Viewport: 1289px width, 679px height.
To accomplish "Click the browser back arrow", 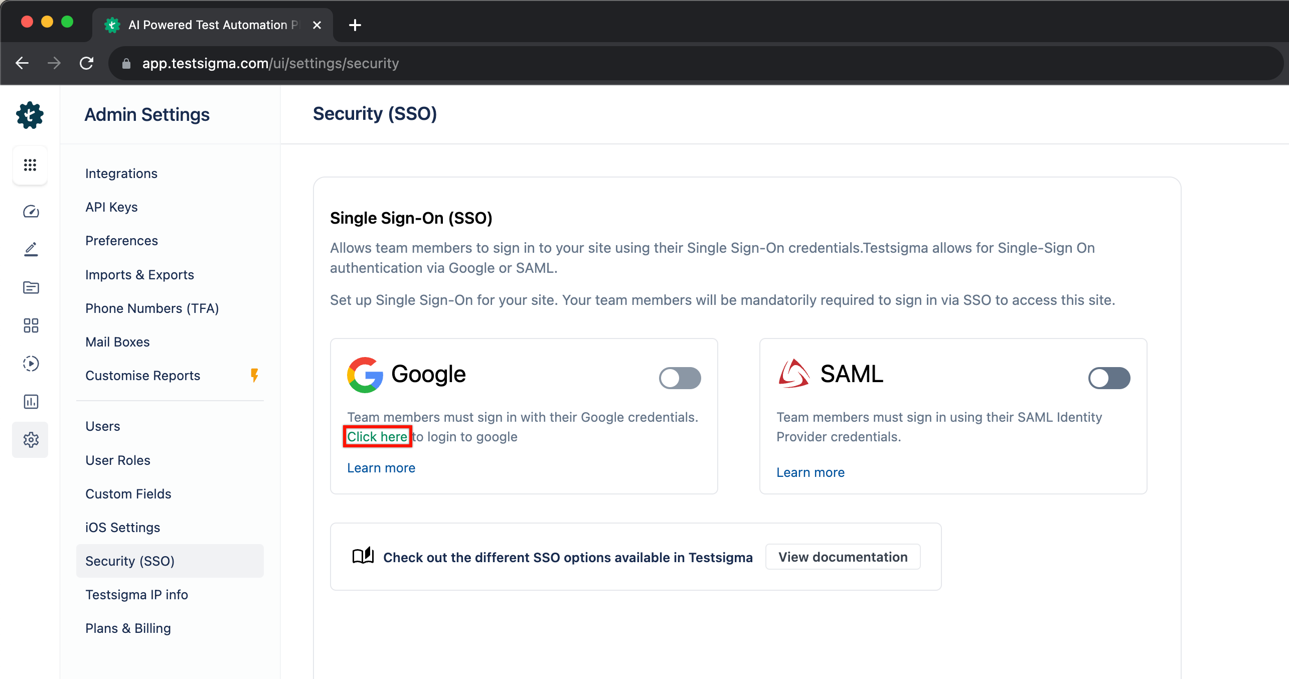I will pyautogui.click(x=22, y=63).
